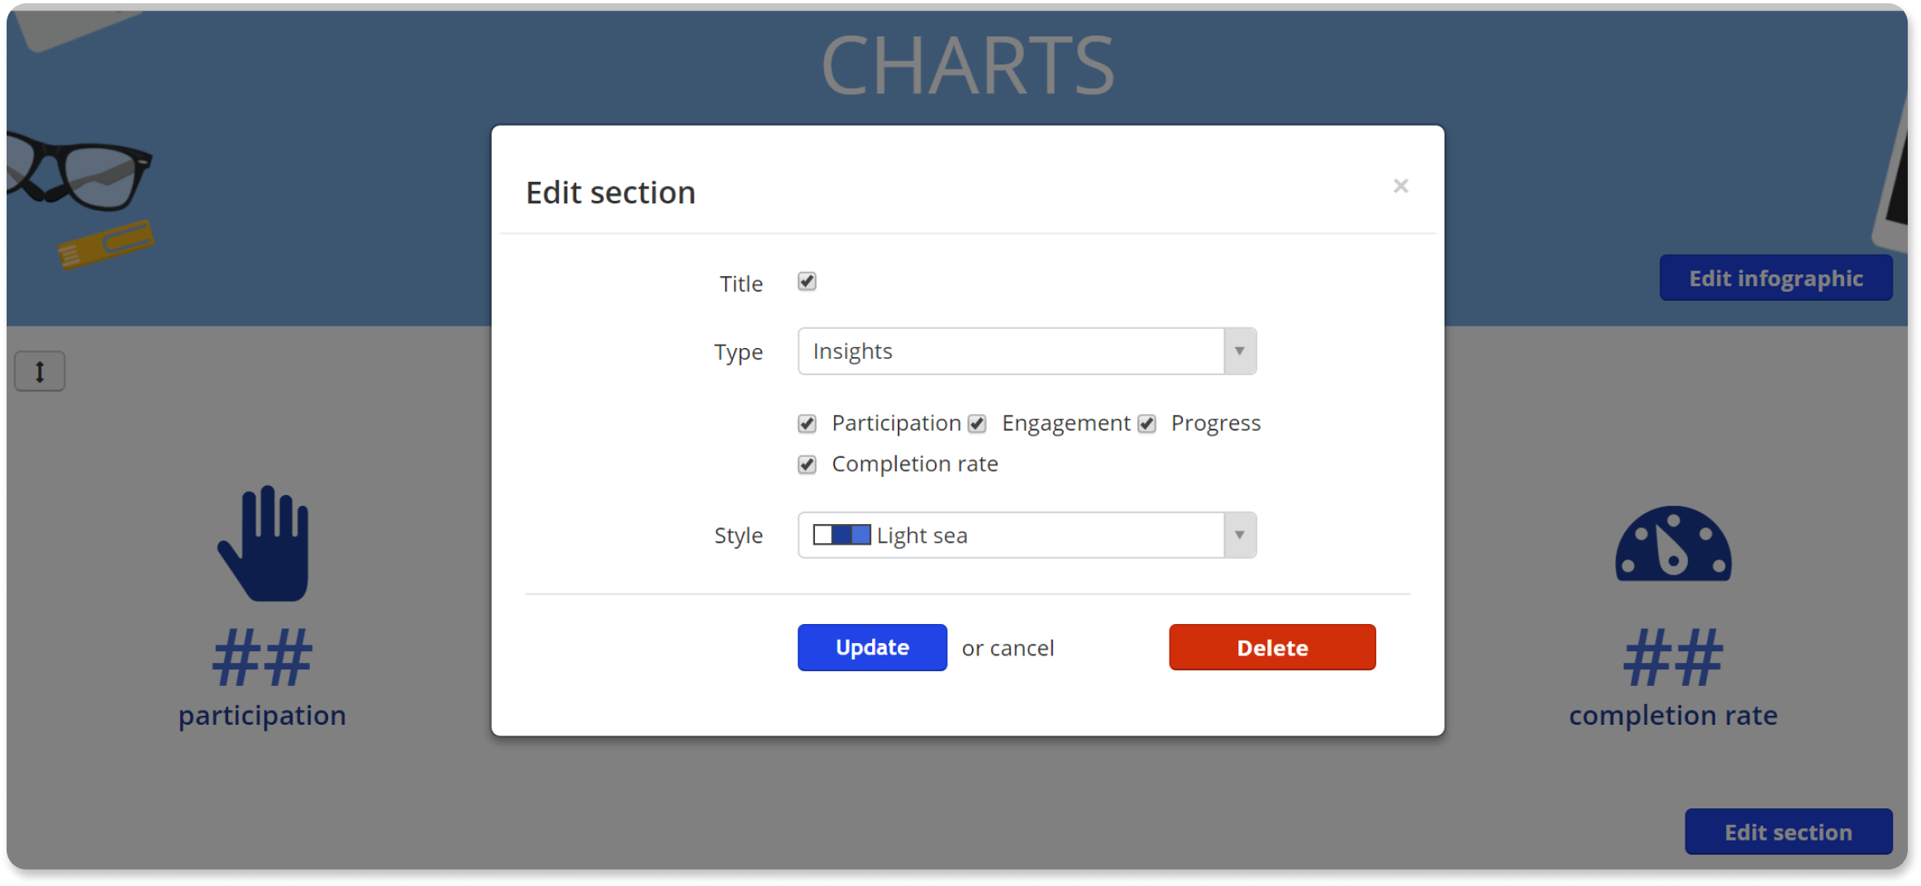Close the Edit section dialog
The width and height of the screenshot is (1921, 886).
click(x=1400, y=185)
